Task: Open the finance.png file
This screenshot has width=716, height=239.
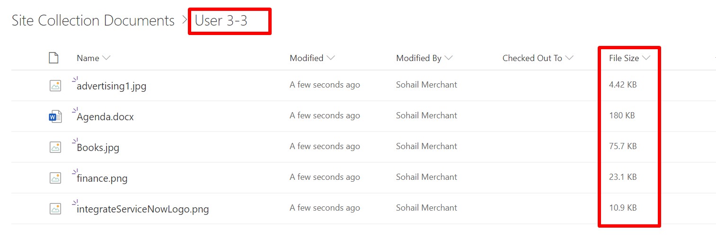Action: click(x=102, y=178)
